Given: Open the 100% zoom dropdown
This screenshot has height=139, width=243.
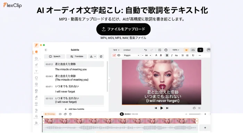Looking at the screenshot, I should (176, 50).
